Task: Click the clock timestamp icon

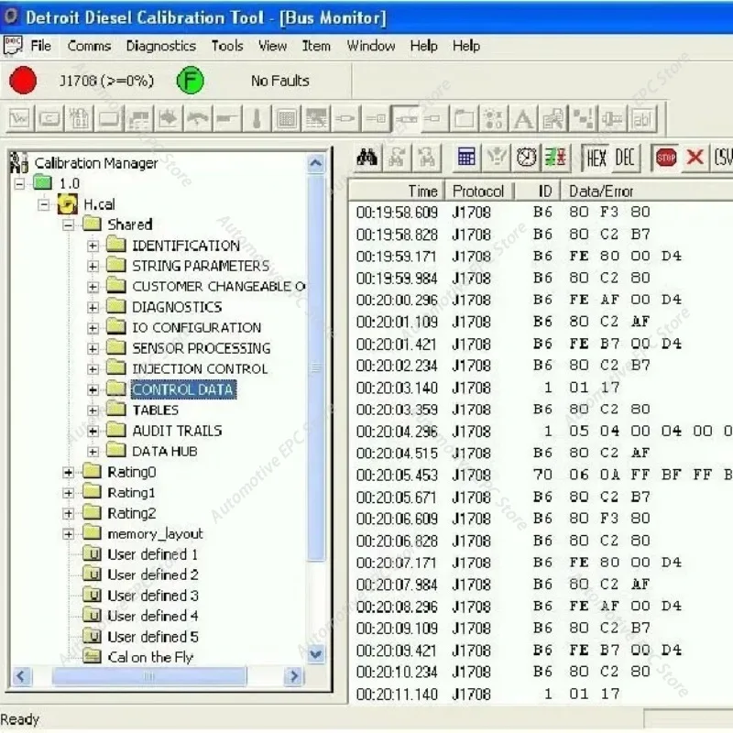Action: click(x=526, y=158)
